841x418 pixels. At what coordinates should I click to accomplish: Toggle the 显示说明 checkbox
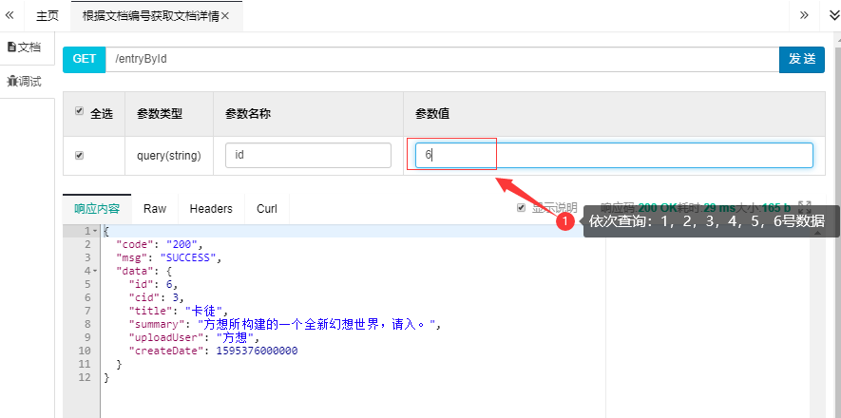click(521, 208)
